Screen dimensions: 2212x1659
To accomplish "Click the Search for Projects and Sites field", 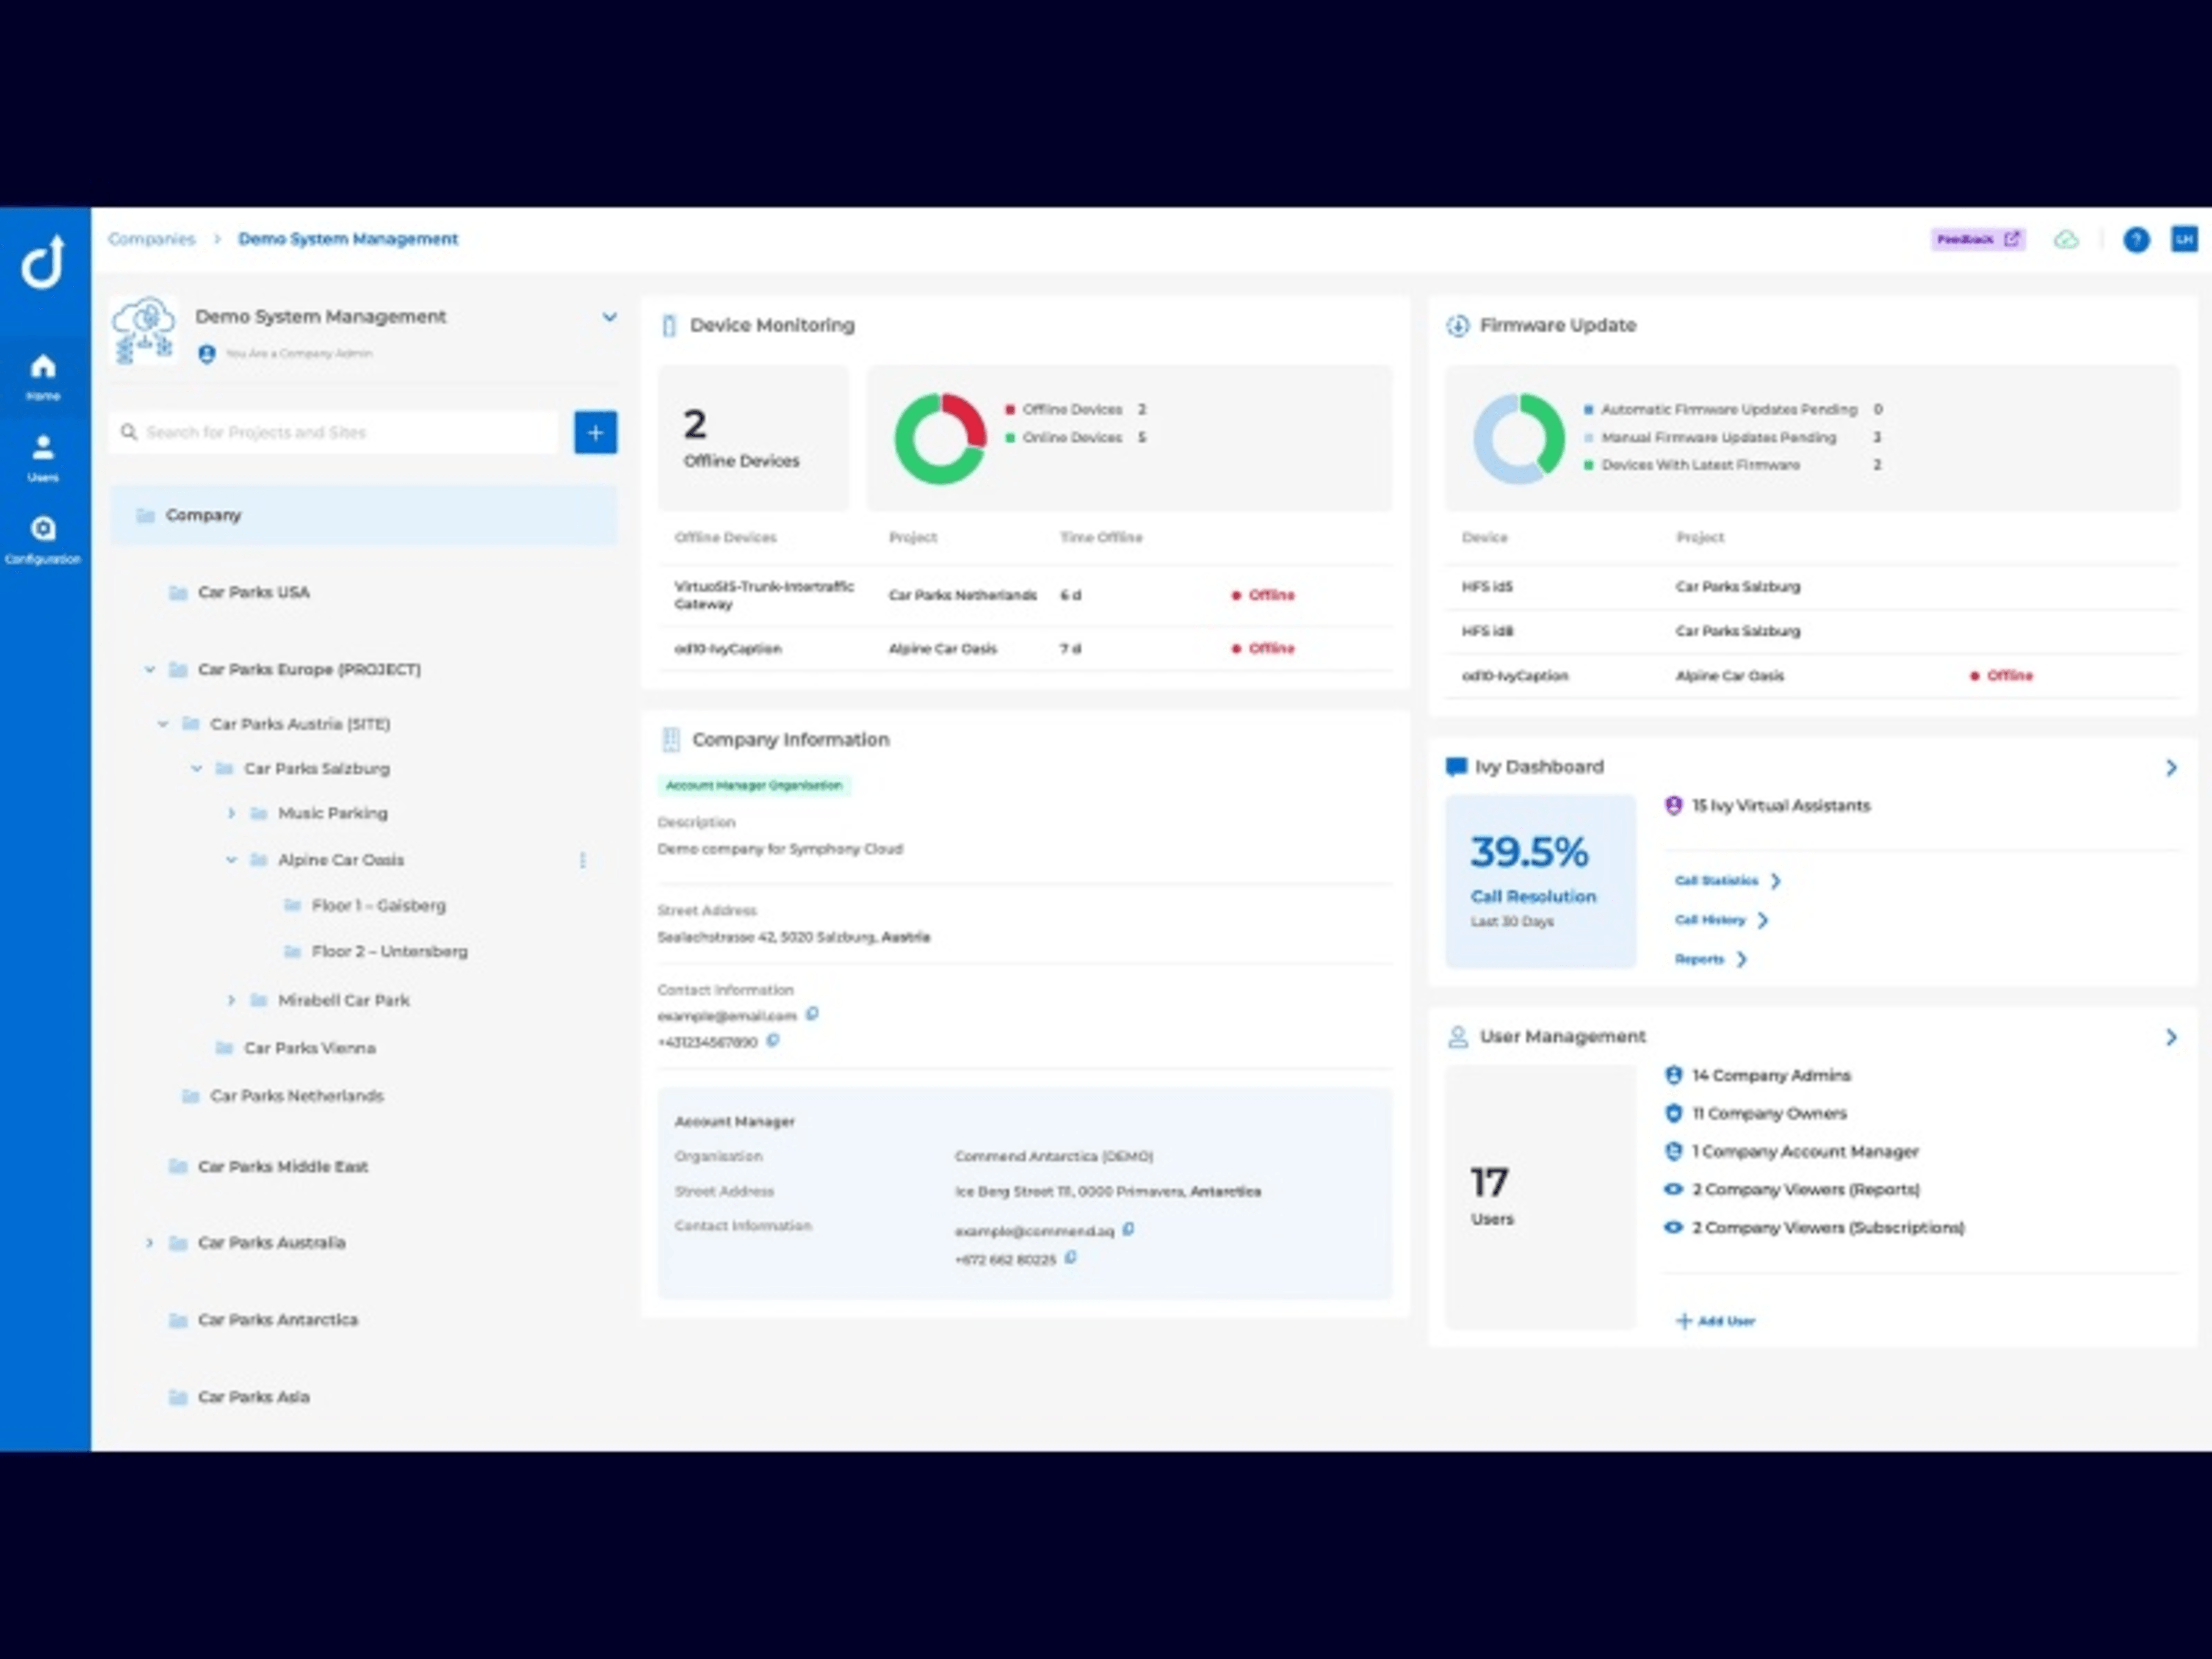I will point(333,432).
